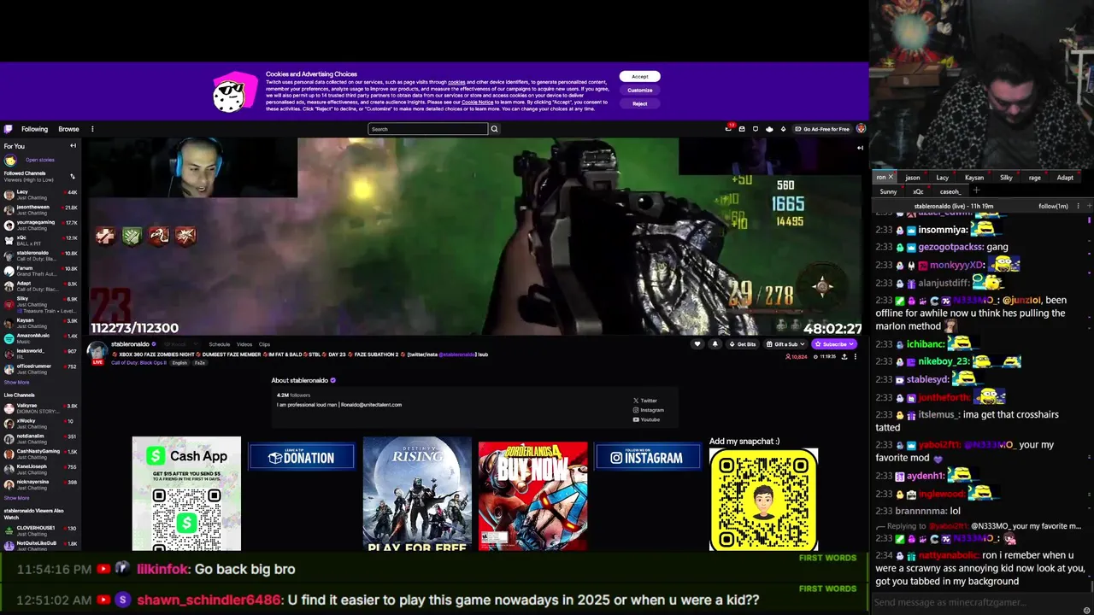Viewport: 1094px width, 615px height.
Task: Switch to the xQc chat tab
Action: pyautogui.click(x=918, y=191)
